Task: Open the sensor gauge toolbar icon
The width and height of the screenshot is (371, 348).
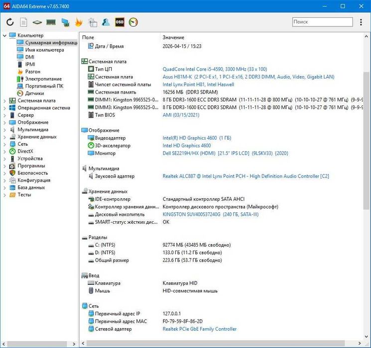Action: [133, 22]
